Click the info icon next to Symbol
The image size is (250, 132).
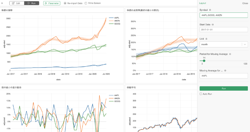(210, 10)
